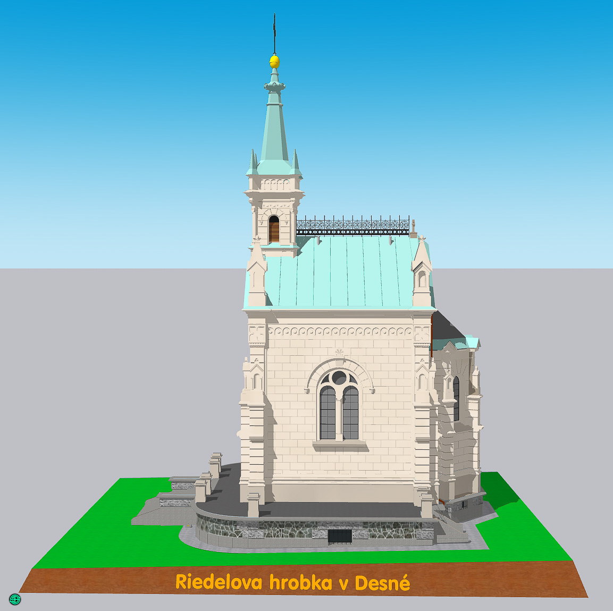
Task: Click the dark crypt grate in stone base wall
Action: pos(340,537)
